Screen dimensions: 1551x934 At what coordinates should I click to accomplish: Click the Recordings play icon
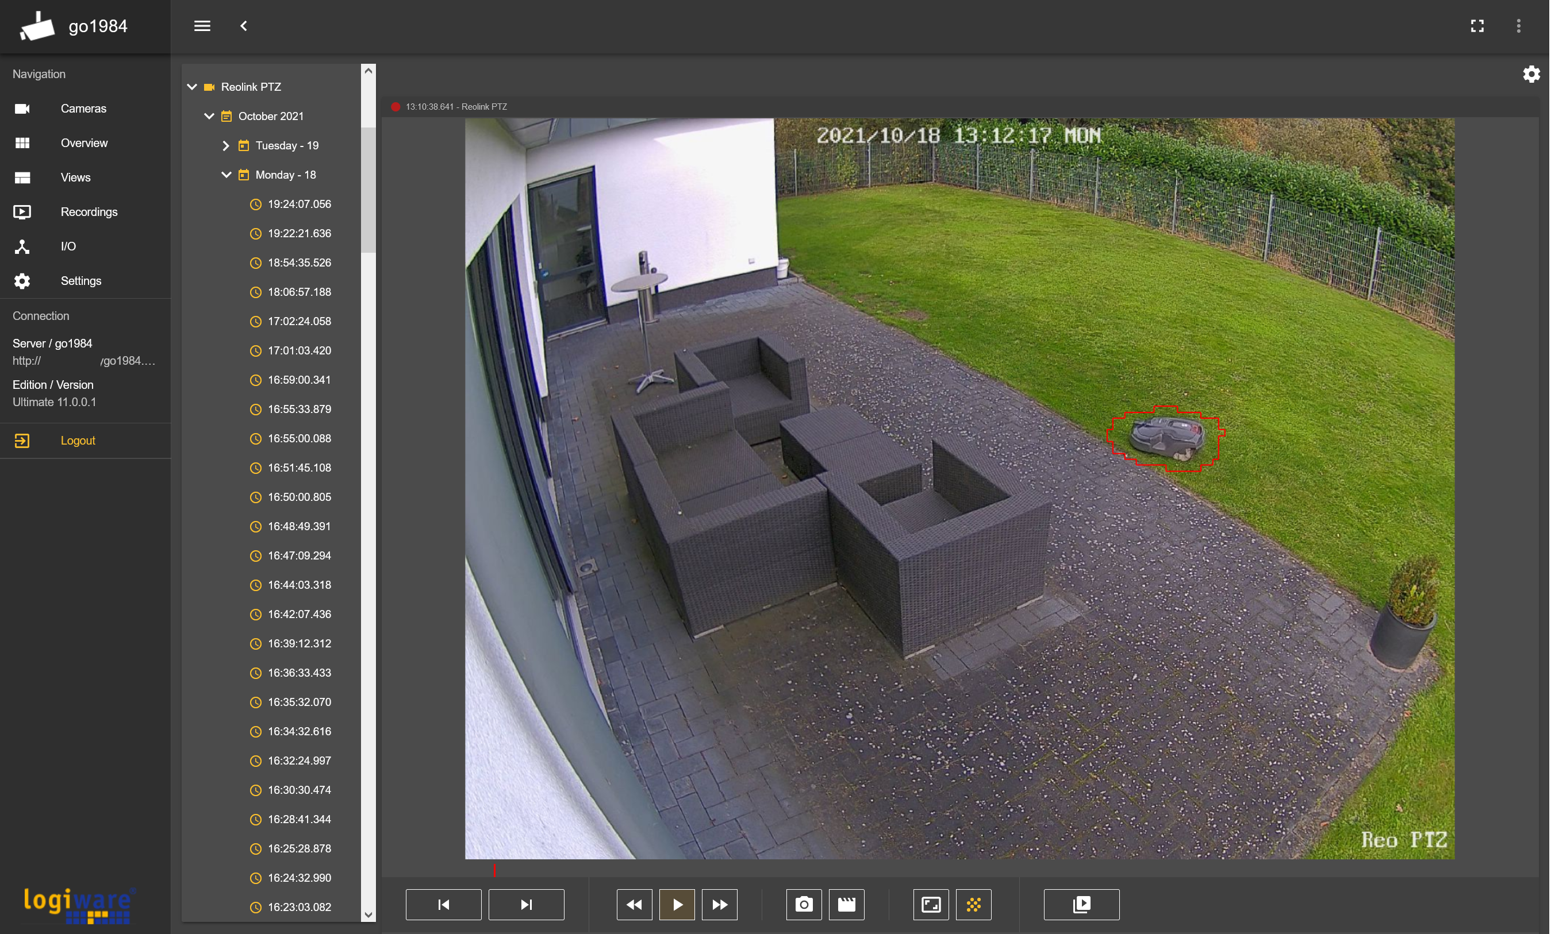coord(22,212)
